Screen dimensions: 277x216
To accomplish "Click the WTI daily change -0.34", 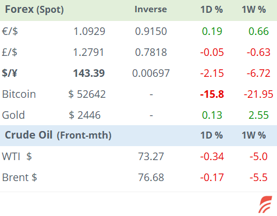I will [x=212, y=157].
